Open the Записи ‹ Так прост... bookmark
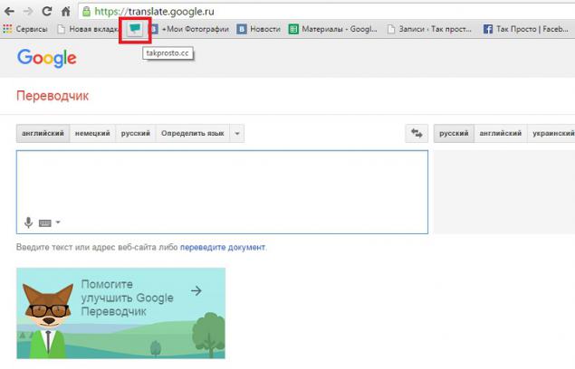The image size is (575, 369). coord(430,29)
